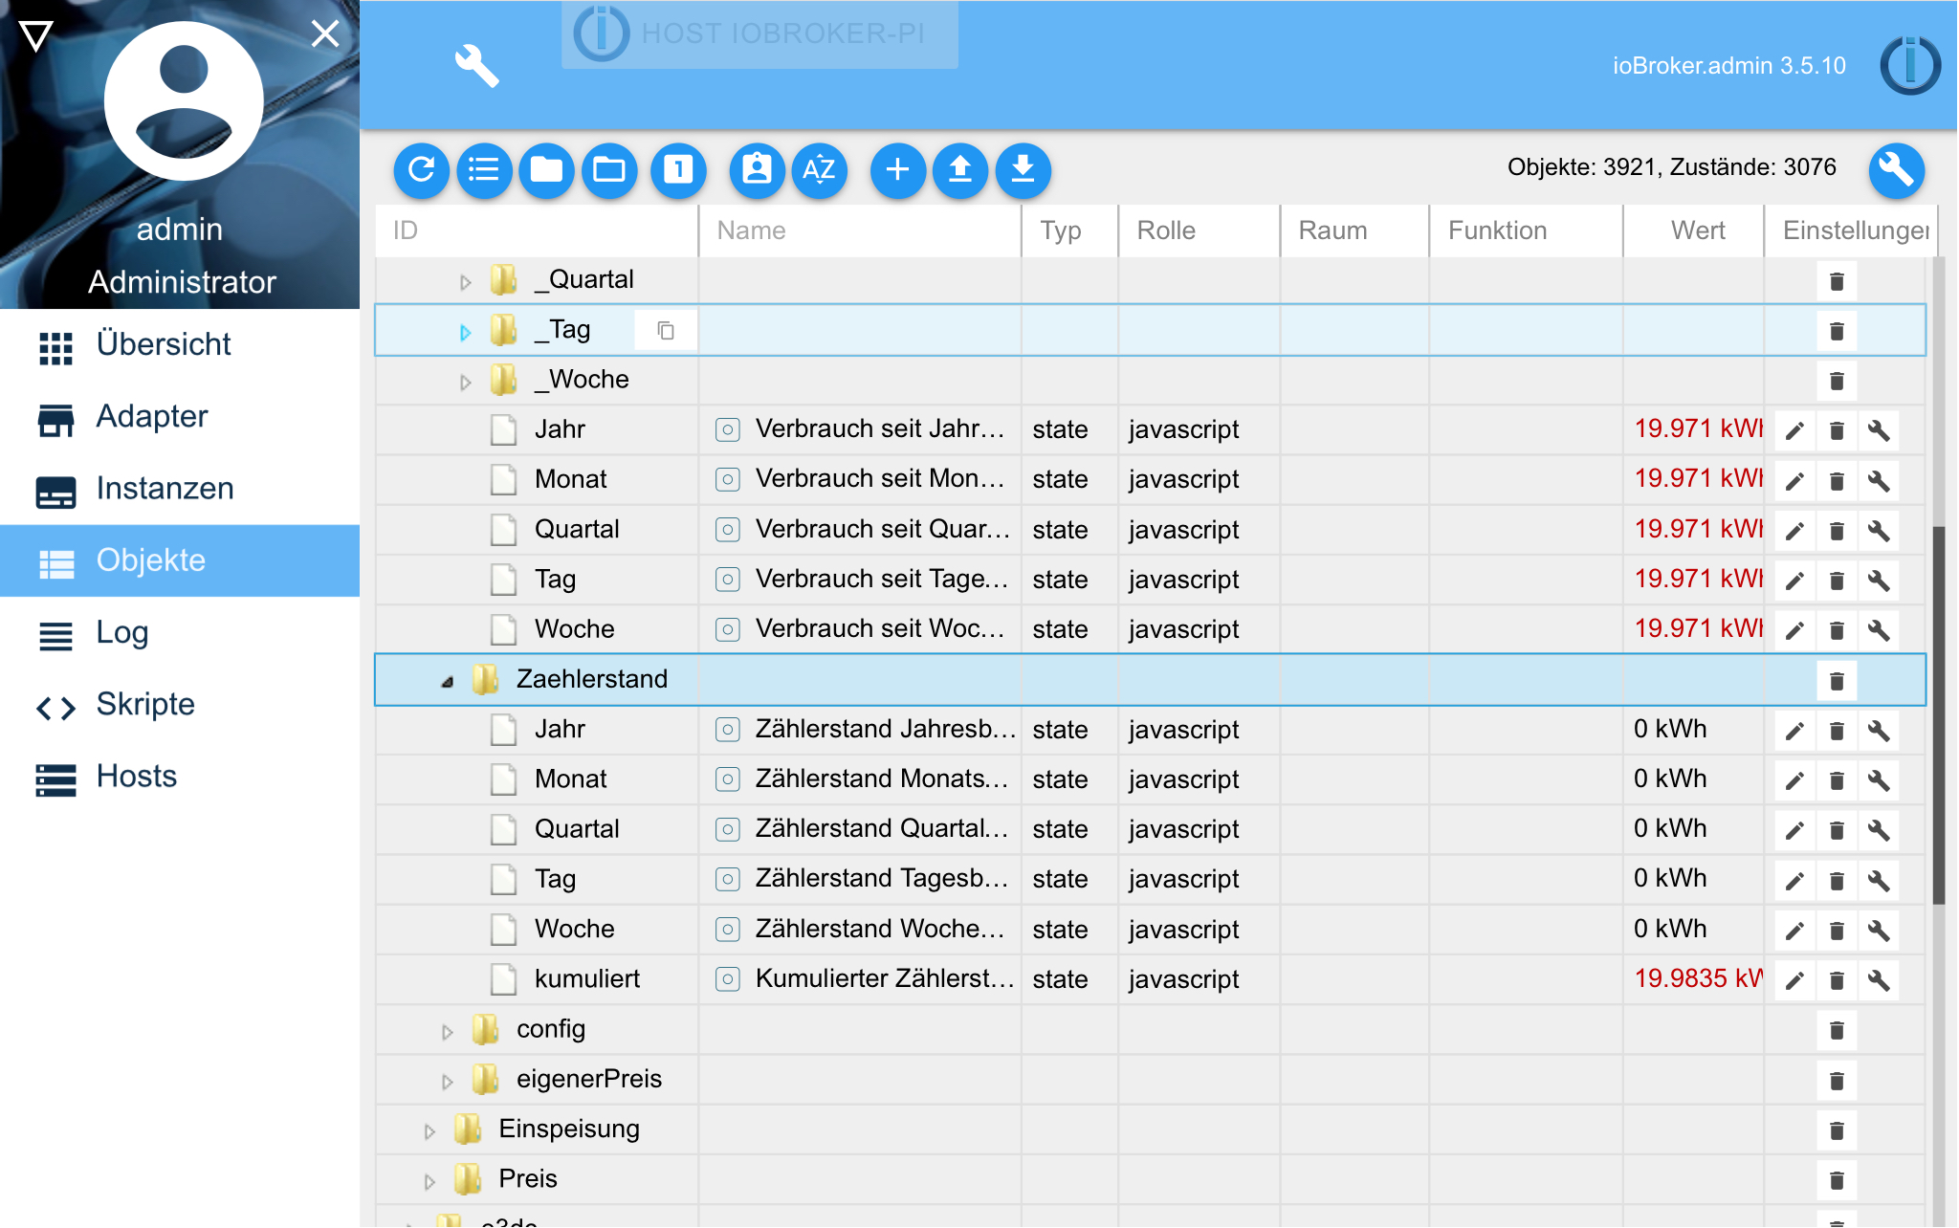Open the Adapter page
Viewport: 1959px width, 1228px height.
(x=180, y=416)
